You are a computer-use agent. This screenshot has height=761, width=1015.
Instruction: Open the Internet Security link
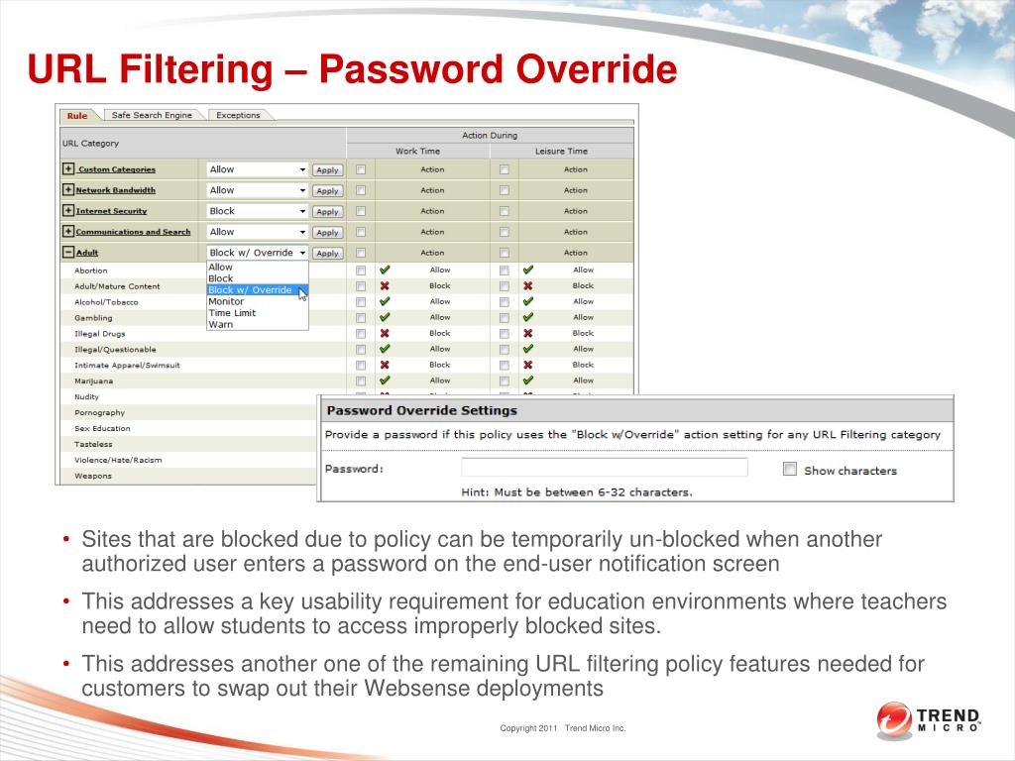point(111,211)
